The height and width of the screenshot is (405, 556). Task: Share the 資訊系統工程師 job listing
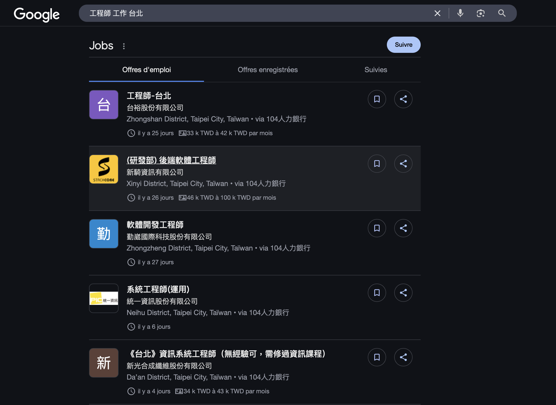tap(403, 357)
